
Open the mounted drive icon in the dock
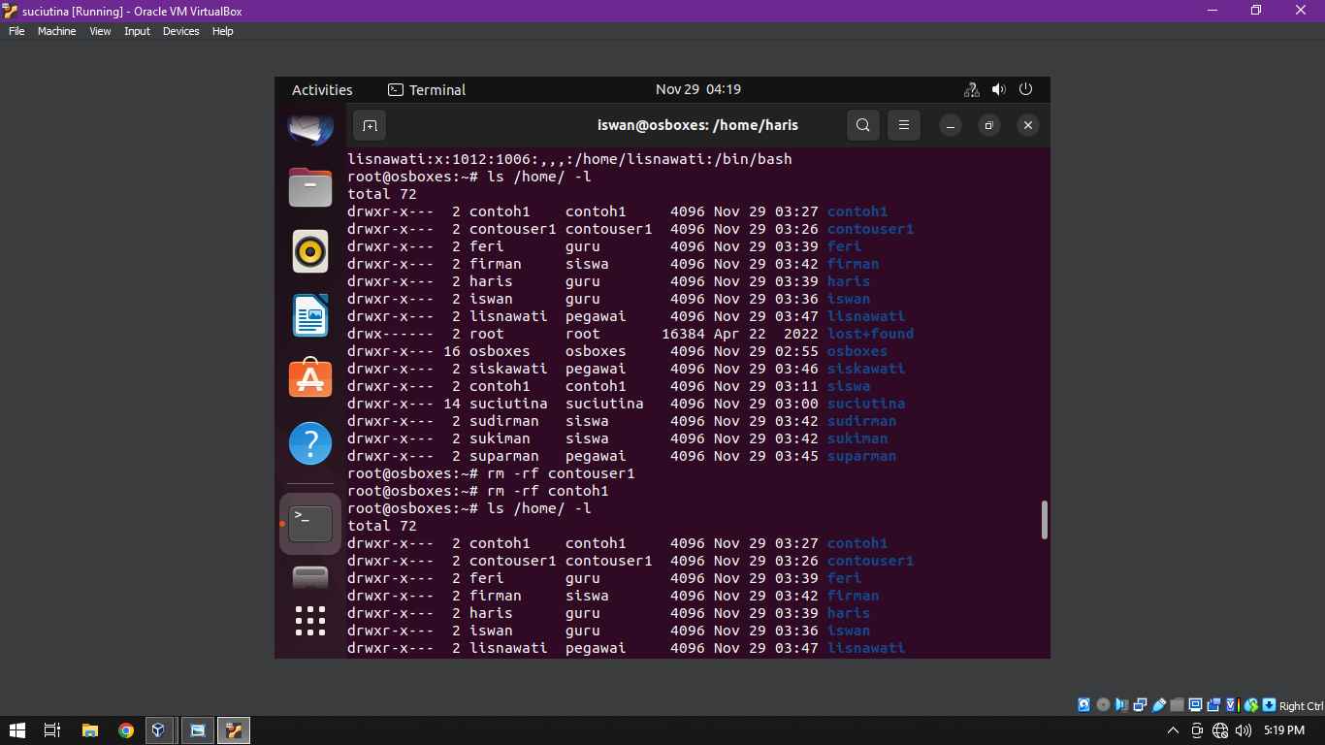(310, 577)
